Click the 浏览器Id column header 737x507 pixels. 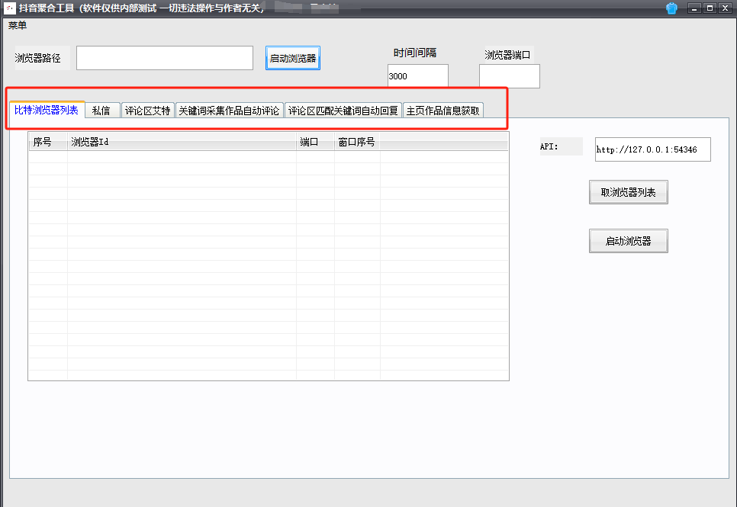tap(182, 142)
